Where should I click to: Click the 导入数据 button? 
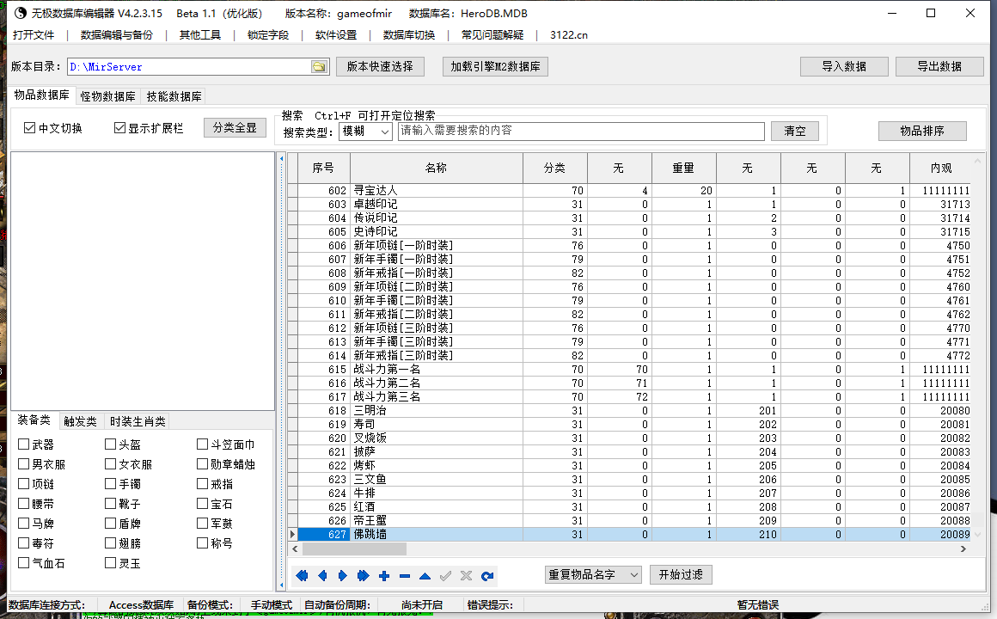844,66
